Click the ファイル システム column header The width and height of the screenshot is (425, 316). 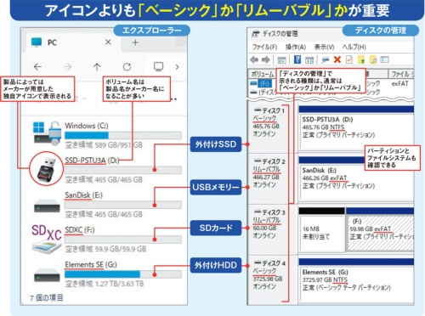401,74
